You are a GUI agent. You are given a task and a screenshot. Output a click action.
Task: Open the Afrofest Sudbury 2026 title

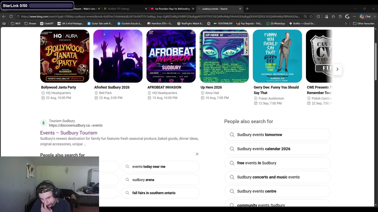[112, 87]
